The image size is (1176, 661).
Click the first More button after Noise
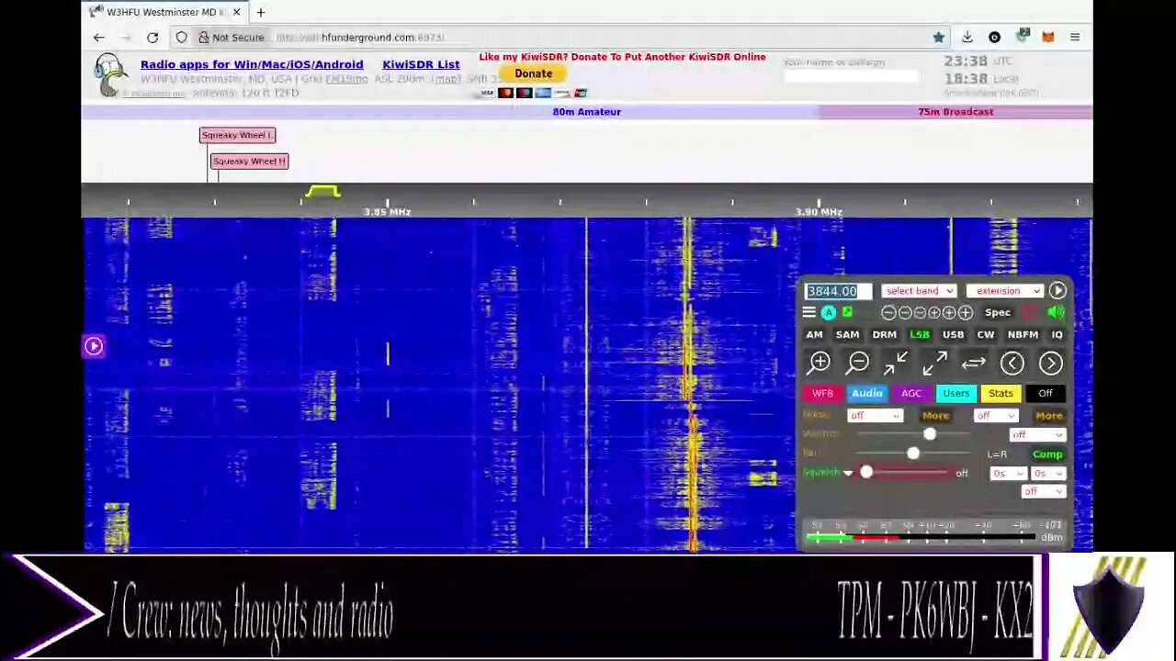click(935, 416)
